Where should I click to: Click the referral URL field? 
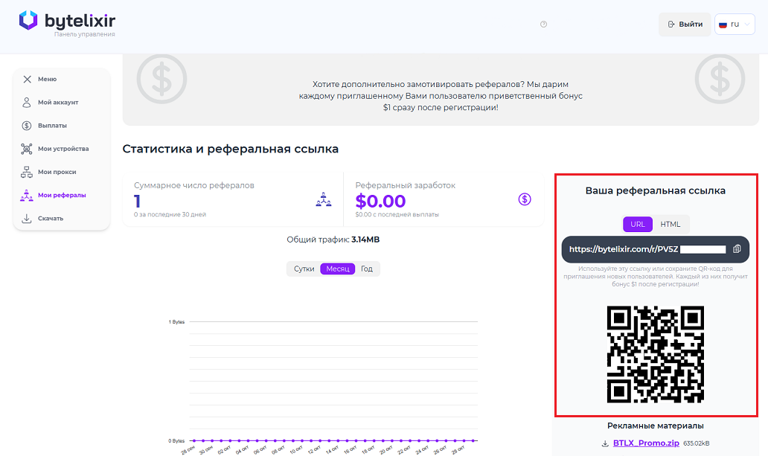656,249
